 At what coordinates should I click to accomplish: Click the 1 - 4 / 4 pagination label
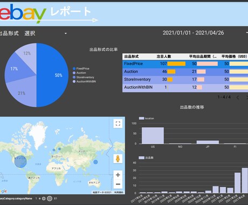[224, 97]
